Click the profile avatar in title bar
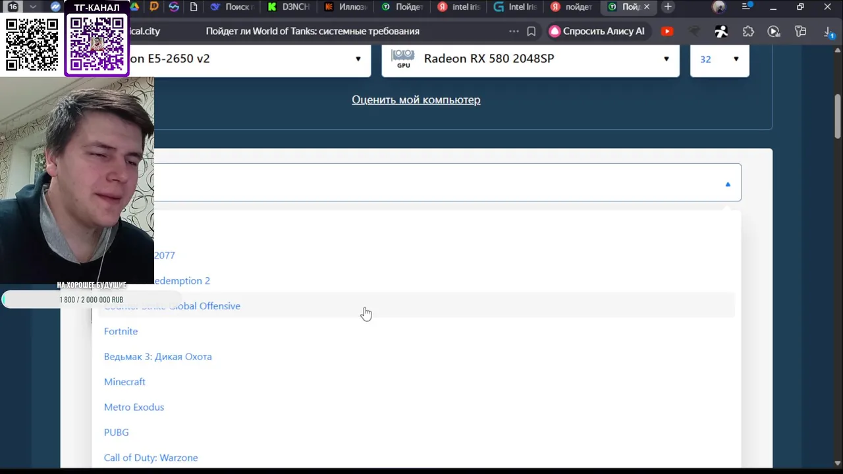This screenshot has height=474, width=843. 719,7
